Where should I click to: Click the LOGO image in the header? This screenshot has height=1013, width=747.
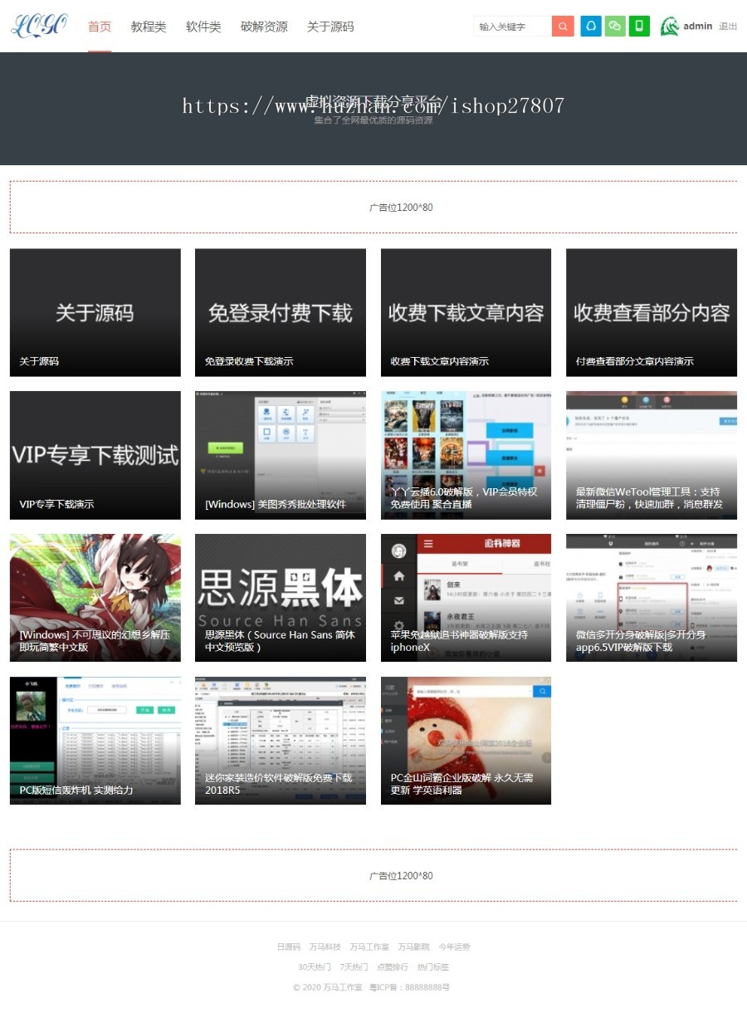[x=39, y=26]
